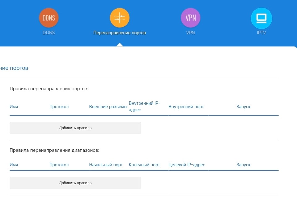Click the Правила перенаправления диапазонов heading
Image resolution: width=297 pixels, height=213 pixels.
coord(54,150)
